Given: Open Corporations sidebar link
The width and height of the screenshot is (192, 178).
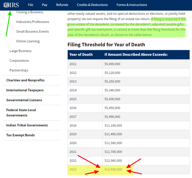Looking at the screenshot, I should pos(19,61).
